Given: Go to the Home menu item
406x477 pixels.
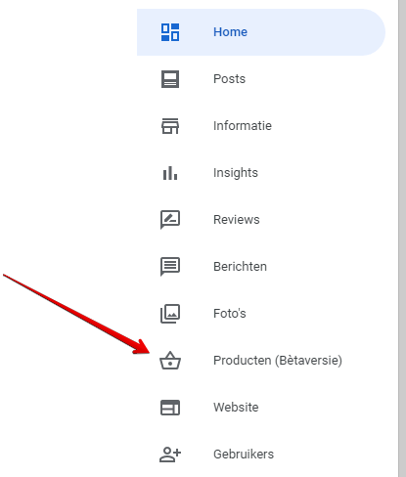Looking at the screenshot, I should coord(261,32).
